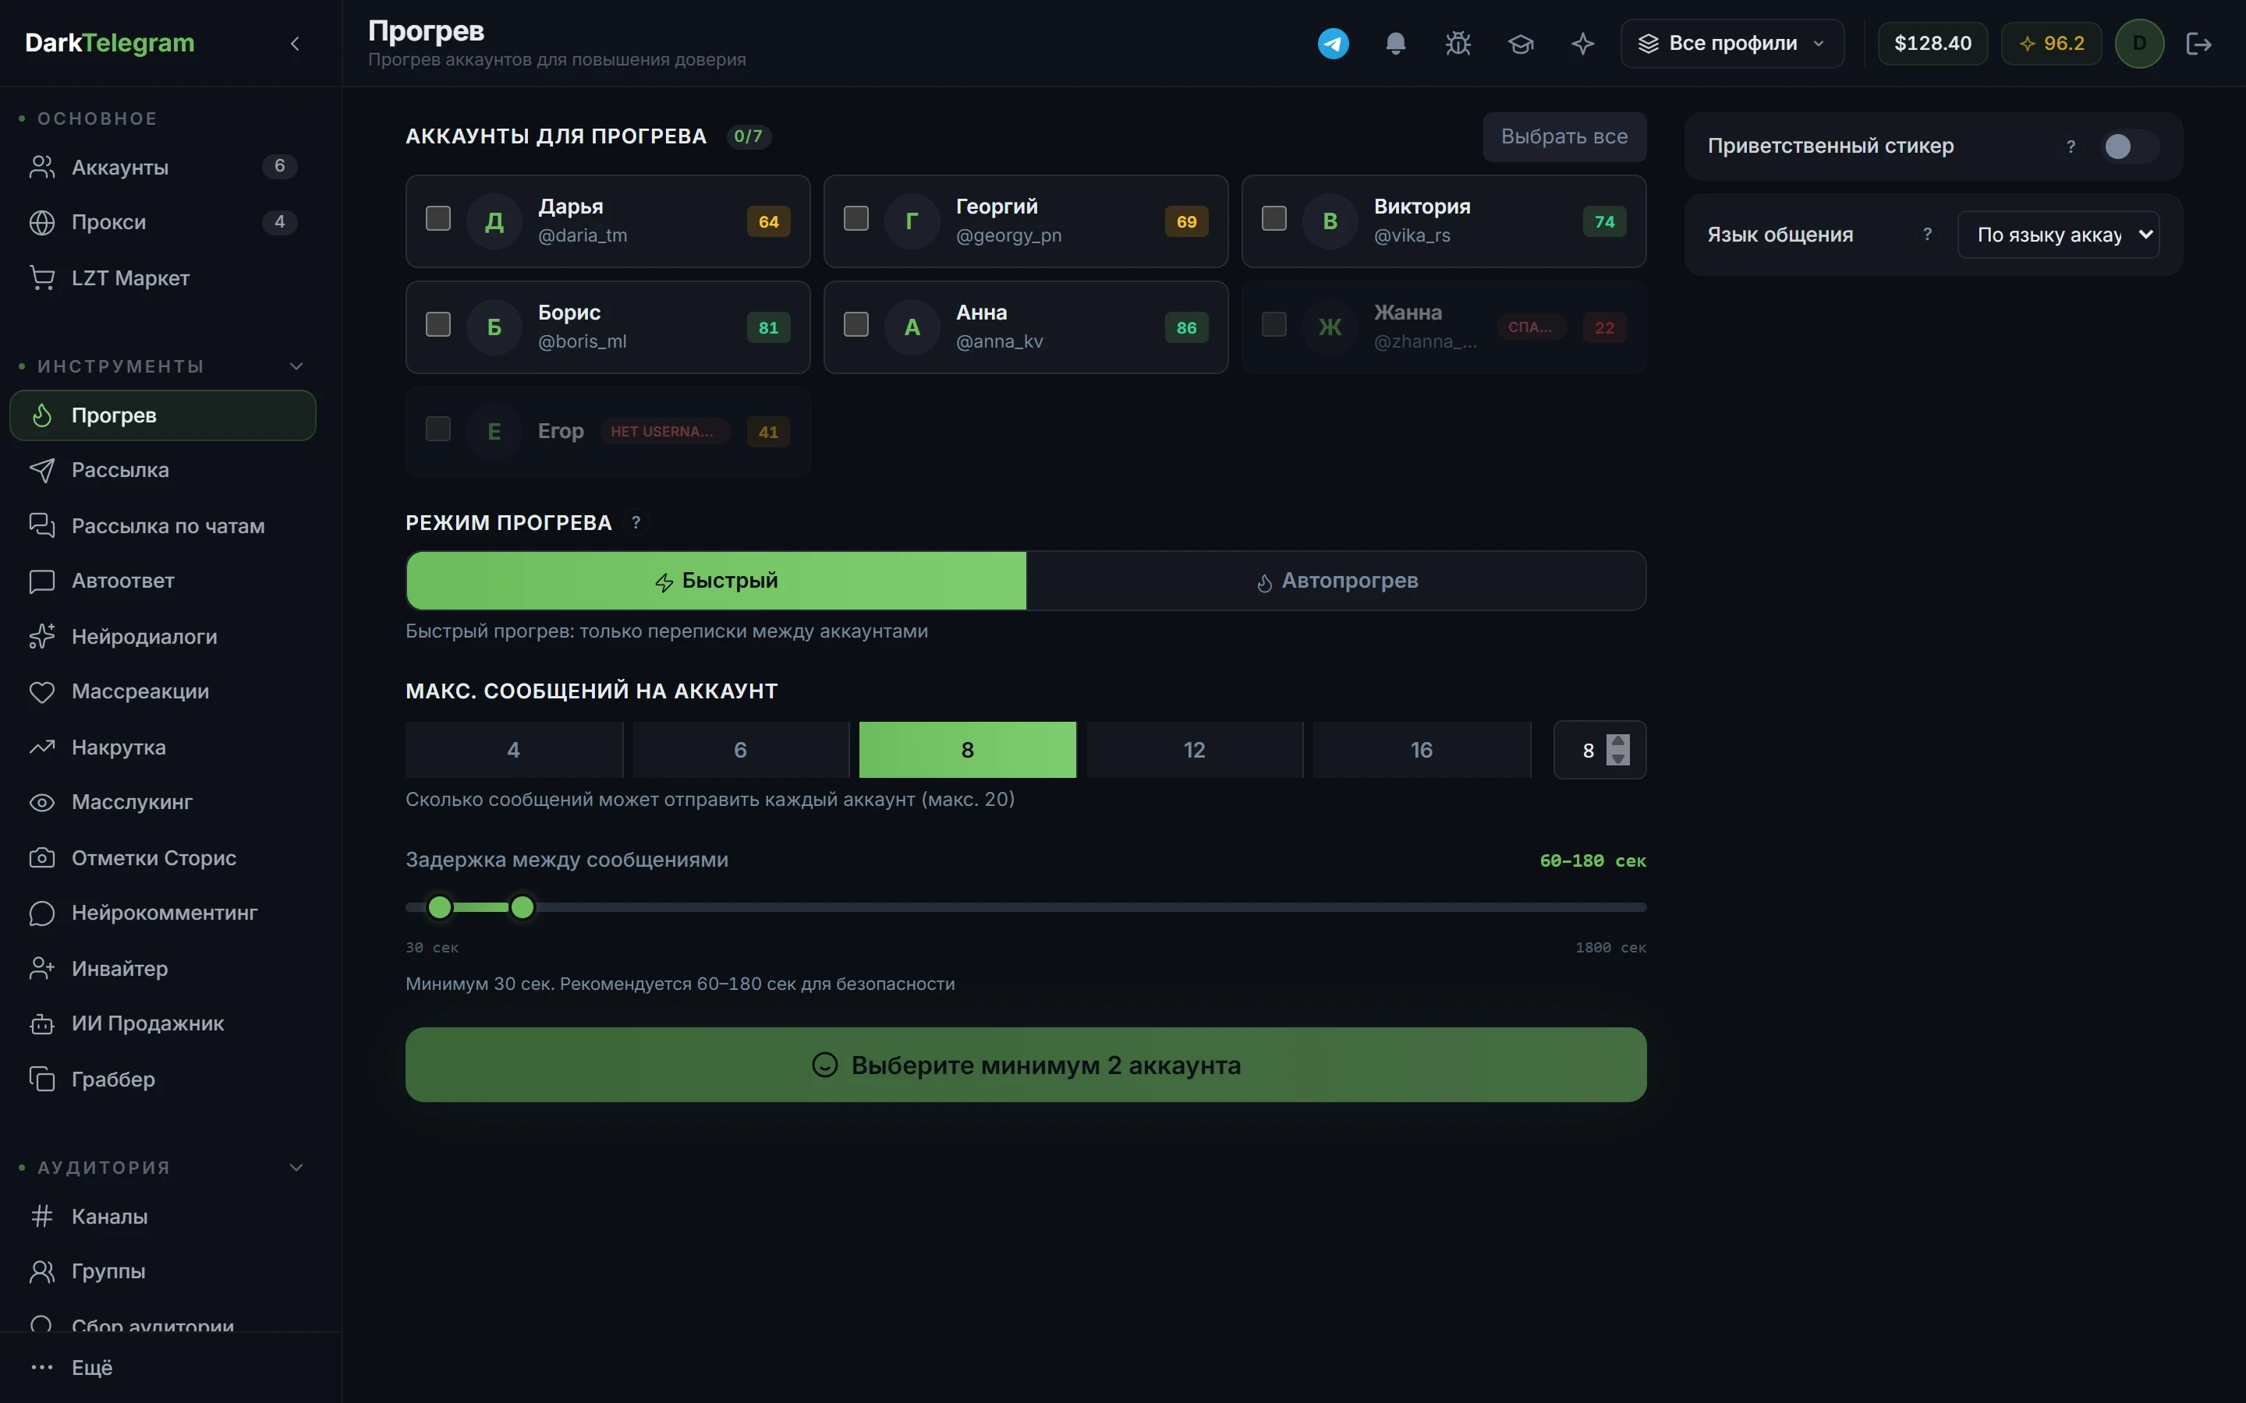
Task: Click the maximum delay slider handle
Action: coord(523,907)
